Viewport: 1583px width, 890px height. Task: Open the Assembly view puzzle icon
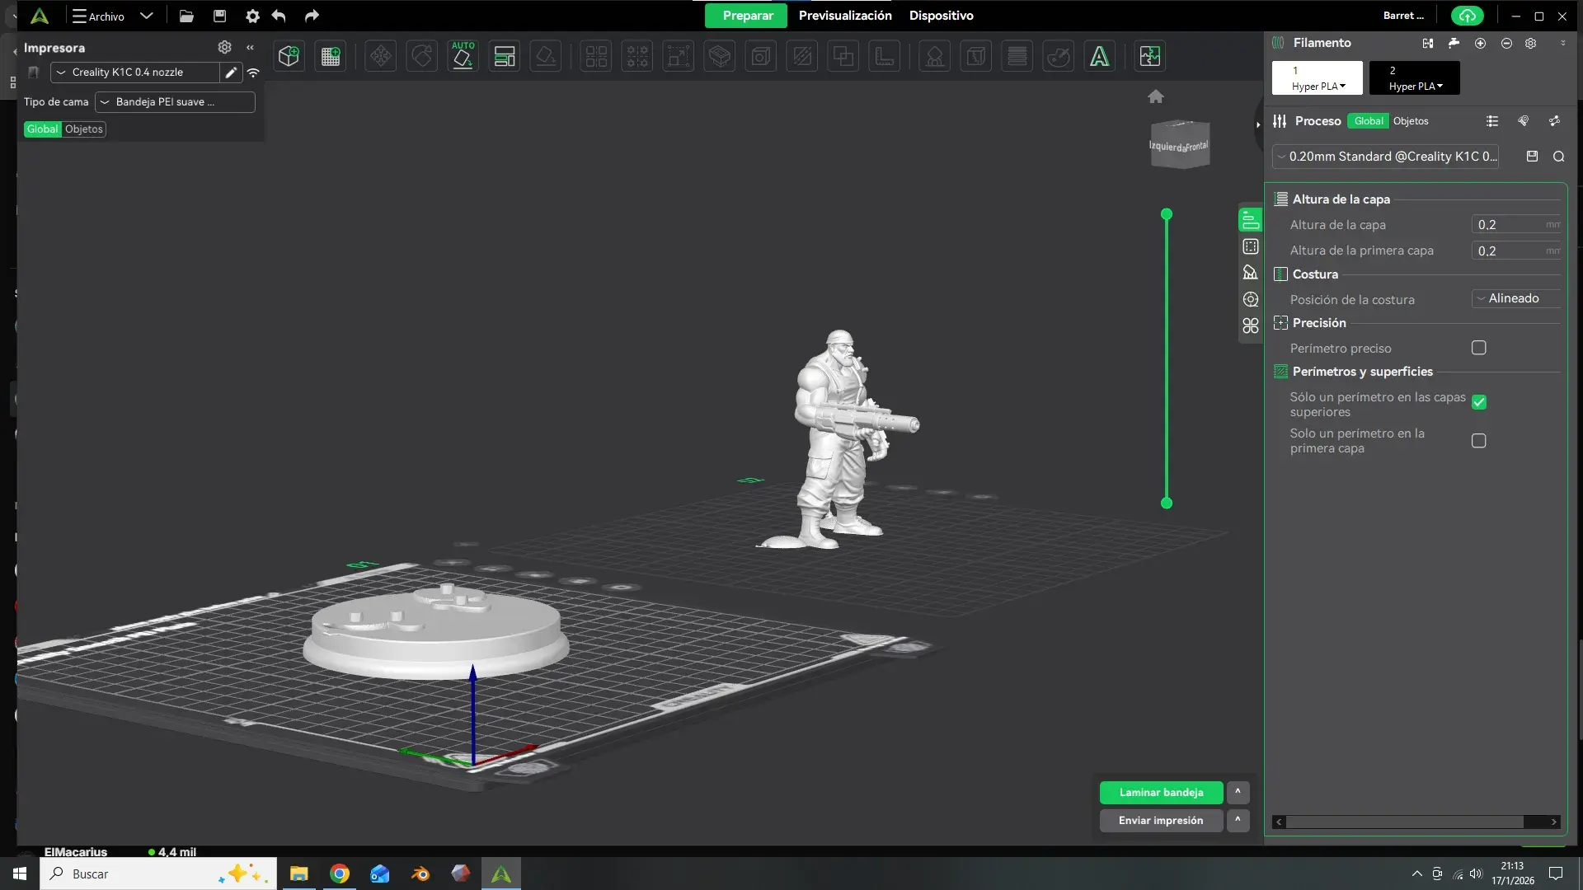(x=1149, y=56)
